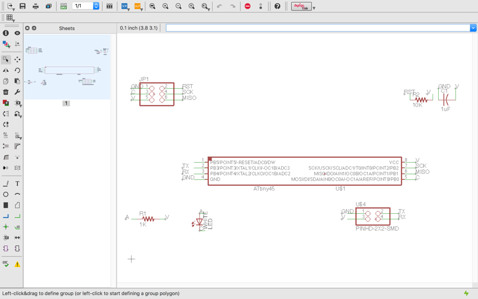Detach the Sheets panel
The width and height of the screenshot is (478, 299).
pos(34,28)
